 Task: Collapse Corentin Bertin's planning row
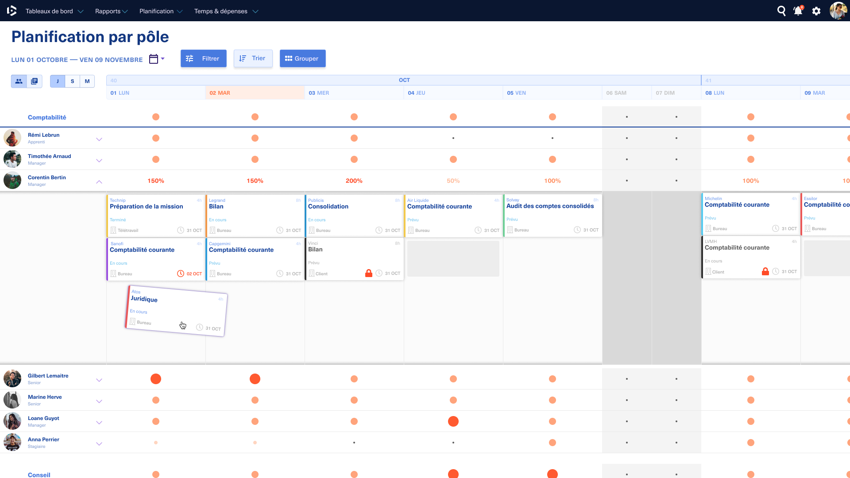click(x=99, y=181)
